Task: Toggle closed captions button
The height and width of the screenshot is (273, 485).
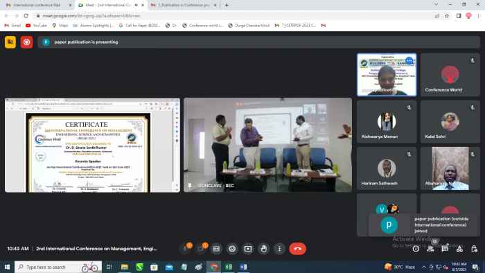Action: [216, 249]
